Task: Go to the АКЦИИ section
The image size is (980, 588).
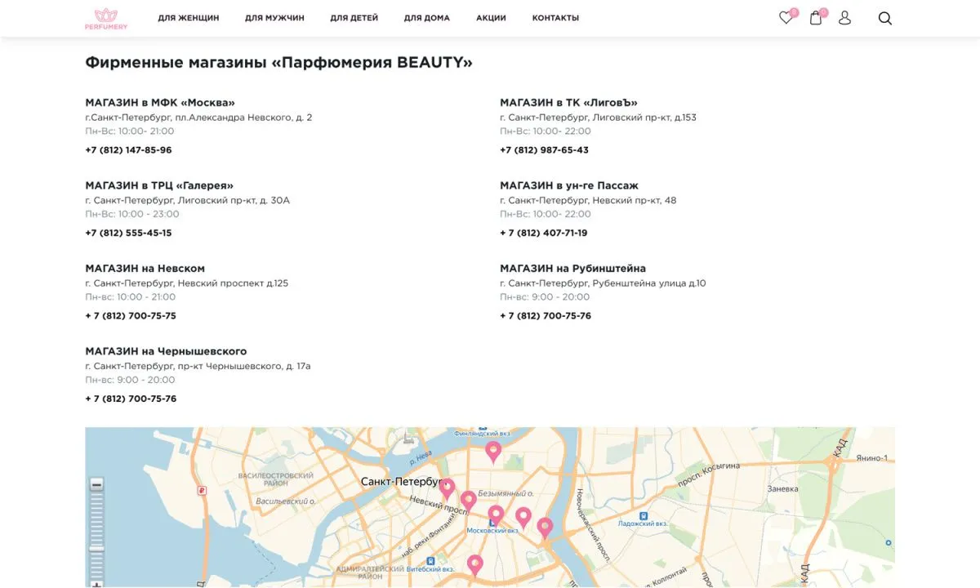Action: (490, 17)
